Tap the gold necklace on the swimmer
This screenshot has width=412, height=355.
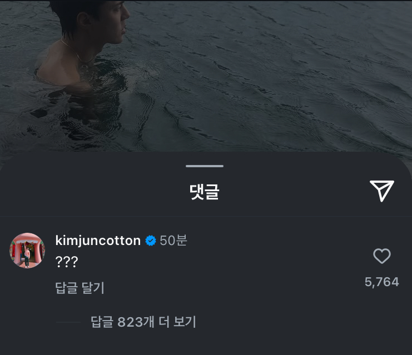76,54
